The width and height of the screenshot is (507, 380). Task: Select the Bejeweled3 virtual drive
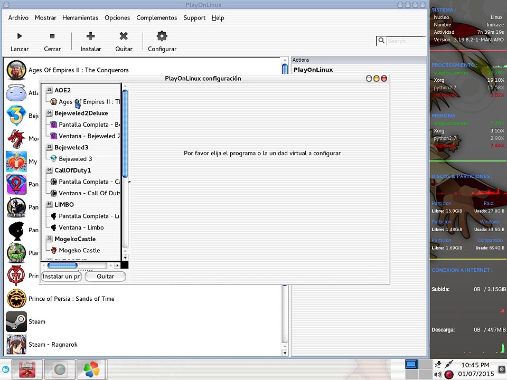pos(71,147)
